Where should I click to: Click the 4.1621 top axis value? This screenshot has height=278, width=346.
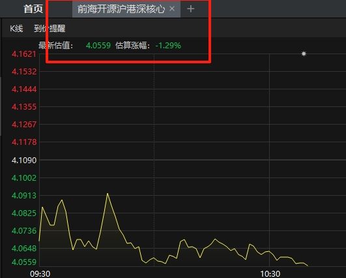tap(24, 54)
